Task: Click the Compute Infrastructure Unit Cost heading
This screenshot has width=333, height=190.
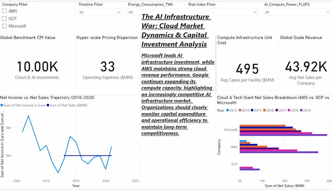Action: (245, 40)
